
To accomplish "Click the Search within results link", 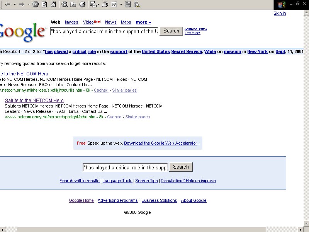I will (x=80, y=181).
